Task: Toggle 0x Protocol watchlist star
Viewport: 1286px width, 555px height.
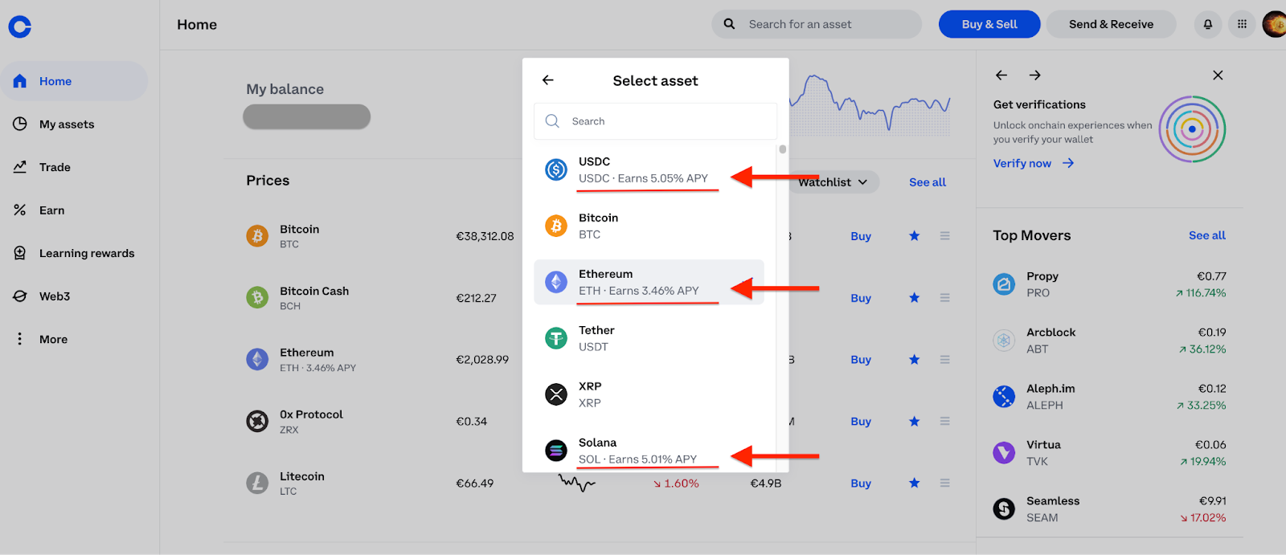Action: pos(914,421)
